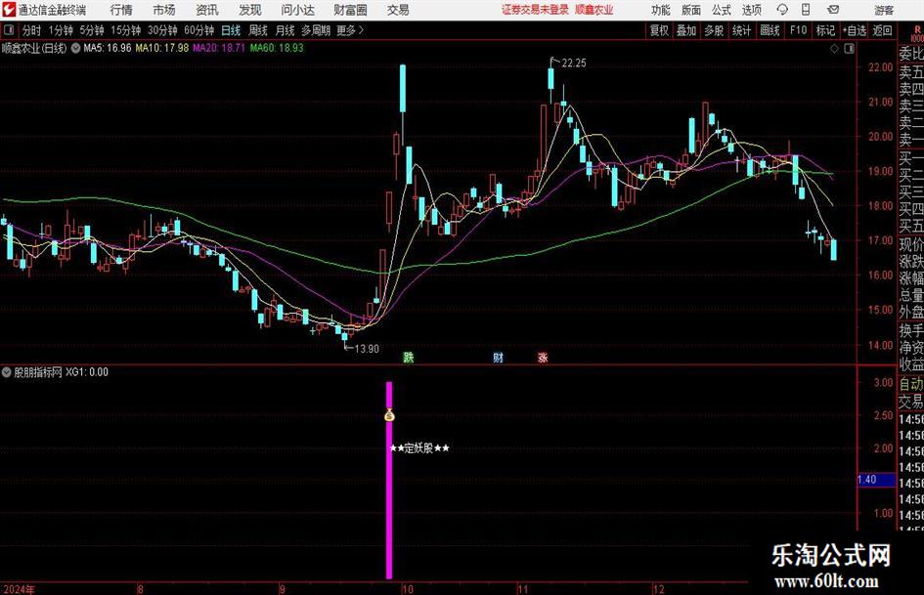The width and height of the screenshot is (924, 595).
Task: Click the 复权 button
Action: [x=659, y=30]
